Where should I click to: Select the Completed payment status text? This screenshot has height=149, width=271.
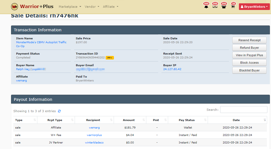pos(23,57)
